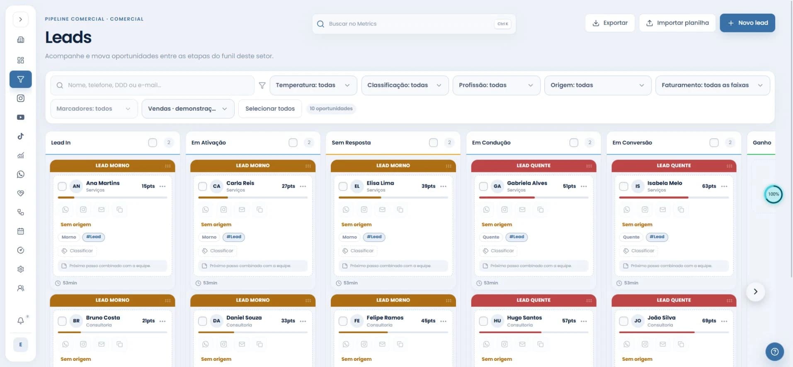Open the YouTube section in the sidebar
The width and height of the screenshot is (793, 367).
[x=21, y=117]
